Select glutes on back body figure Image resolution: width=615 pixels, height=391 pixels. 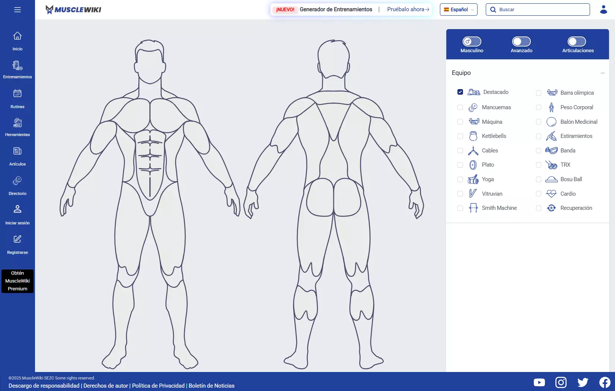point(320,198)
